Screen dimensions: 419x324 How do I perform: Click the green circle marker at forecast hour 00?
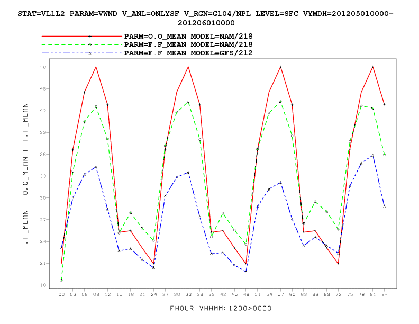[61, 280]
